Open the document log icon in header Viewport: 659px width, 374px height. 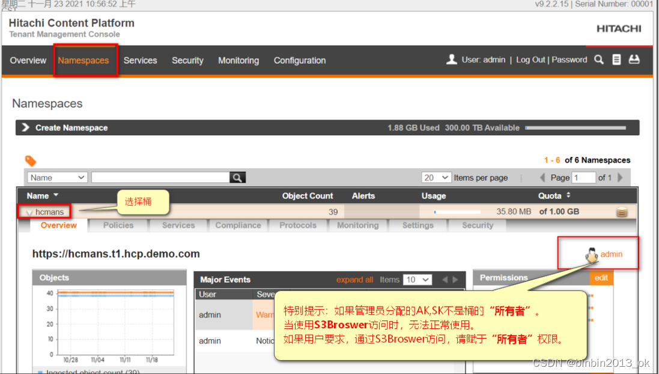click(616, 60)
